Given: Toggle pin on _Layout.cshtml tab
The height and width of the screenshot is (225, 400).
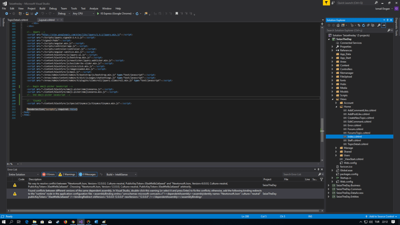Looking at the screenshot, I should pyautogui.click(x=58, y=20).
